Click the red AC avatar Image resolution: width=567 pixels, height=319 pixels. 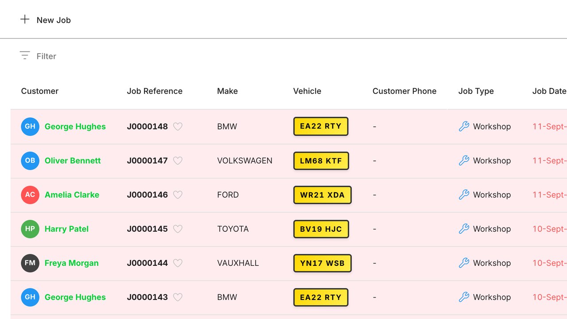click(30, 195)
